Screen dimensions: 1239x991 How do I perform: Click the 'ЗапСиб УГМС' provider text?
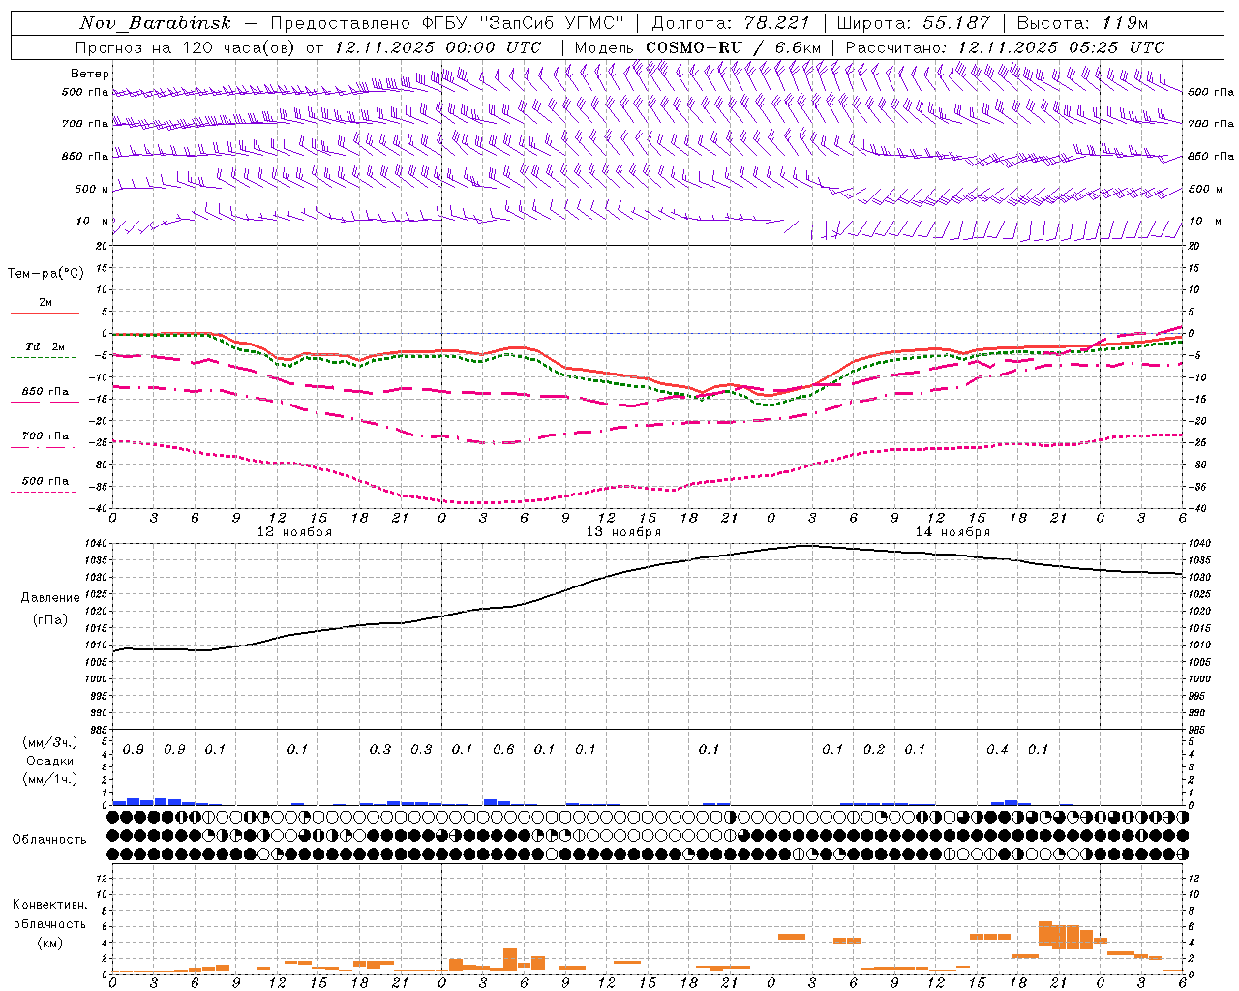(x=553, y=23)
